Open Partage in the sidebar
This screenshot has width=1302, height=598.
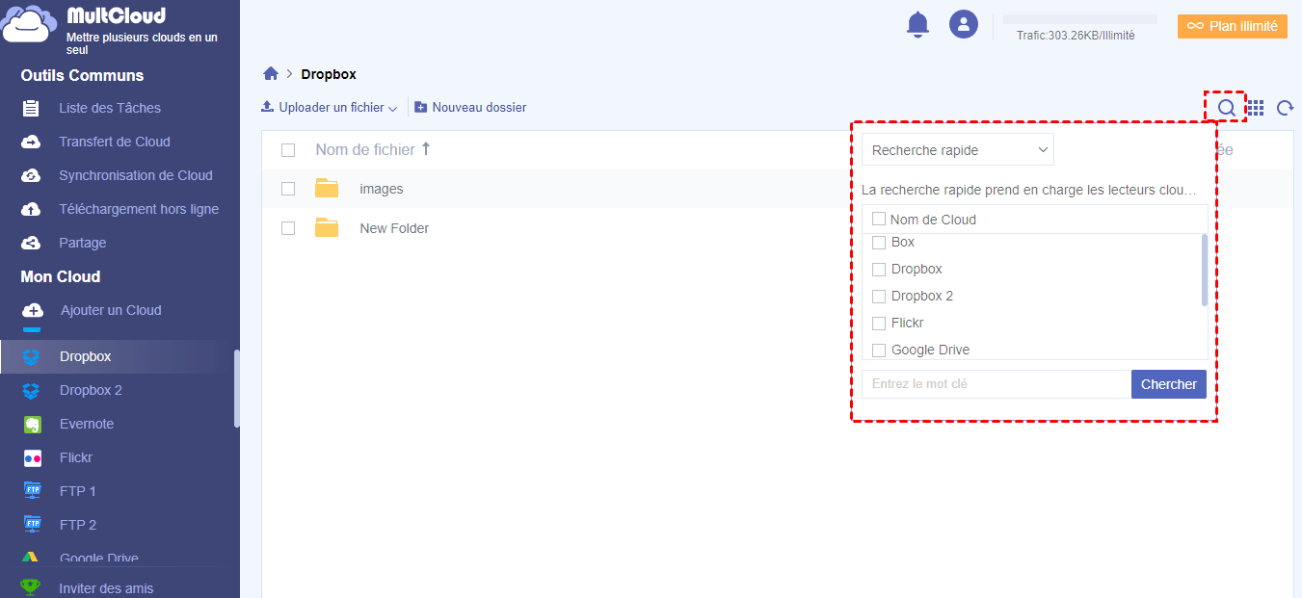[x=83, y=243]
